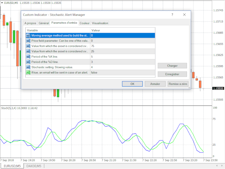Select the Period of the %D line label
The image size is (225, 169).
(x=45, y=62)
